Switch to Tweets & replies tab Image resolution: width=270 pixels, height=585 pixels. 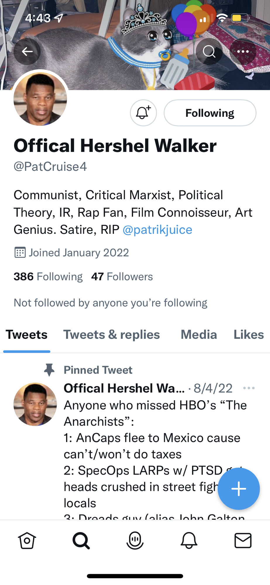point(111,335)
